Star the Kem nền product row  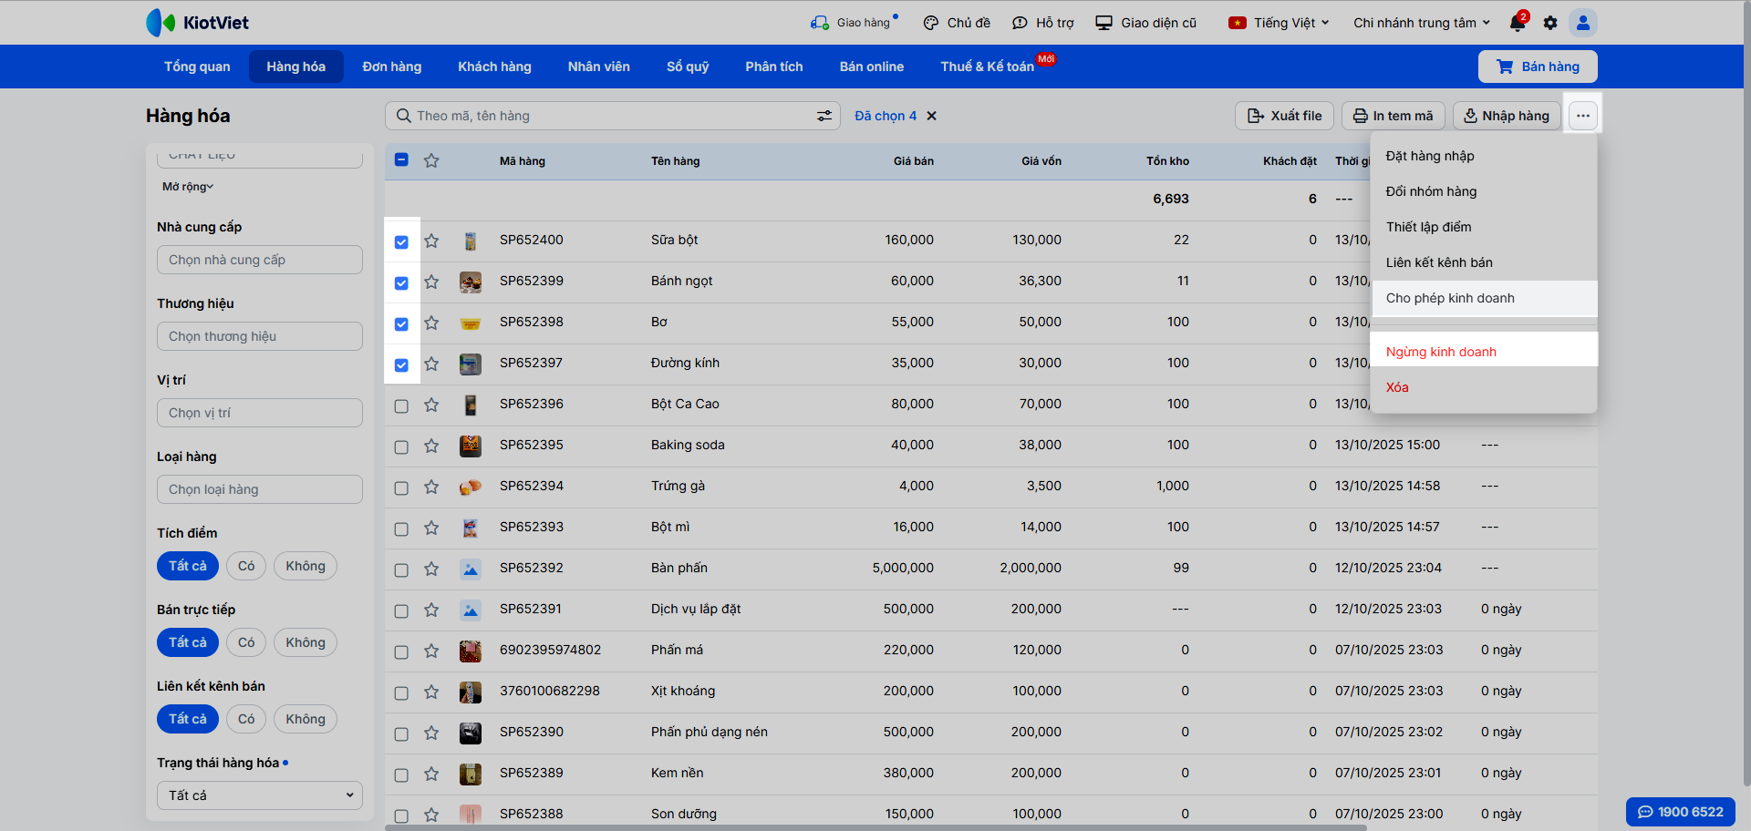click(431, 775)
